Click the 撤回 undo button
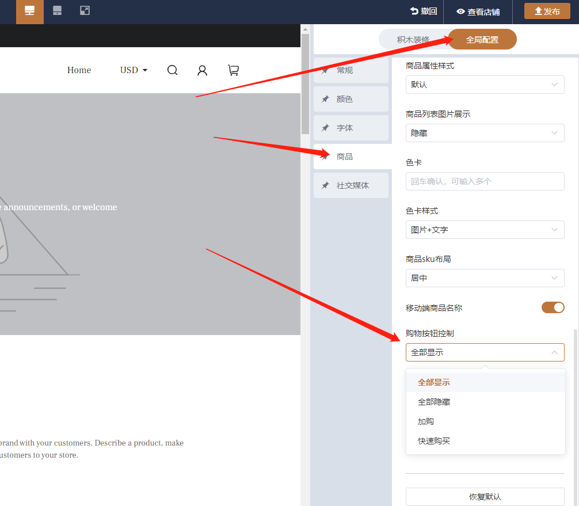This screenshot has width=579, height=506. 423,12
